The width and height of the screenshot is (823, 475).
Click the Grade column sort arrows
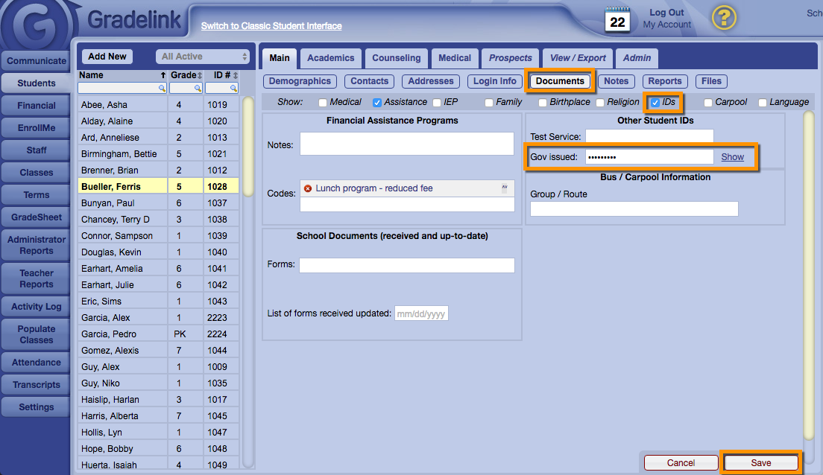tap(199, 75)
